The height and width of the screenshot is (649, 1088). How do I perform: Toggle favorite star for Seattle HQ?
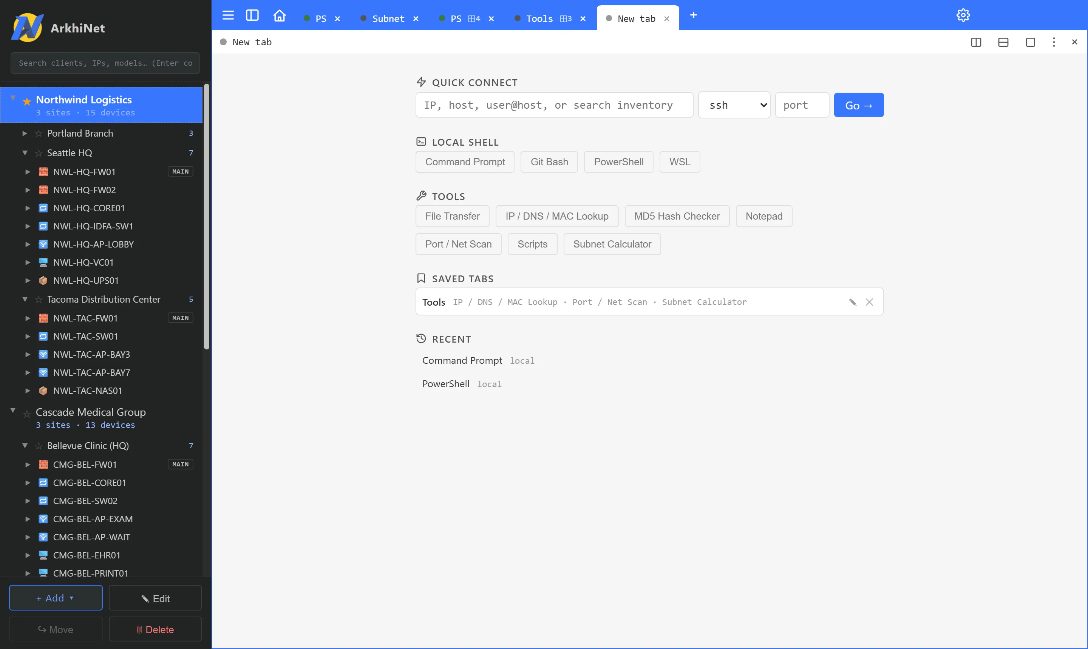coord(39,153)
